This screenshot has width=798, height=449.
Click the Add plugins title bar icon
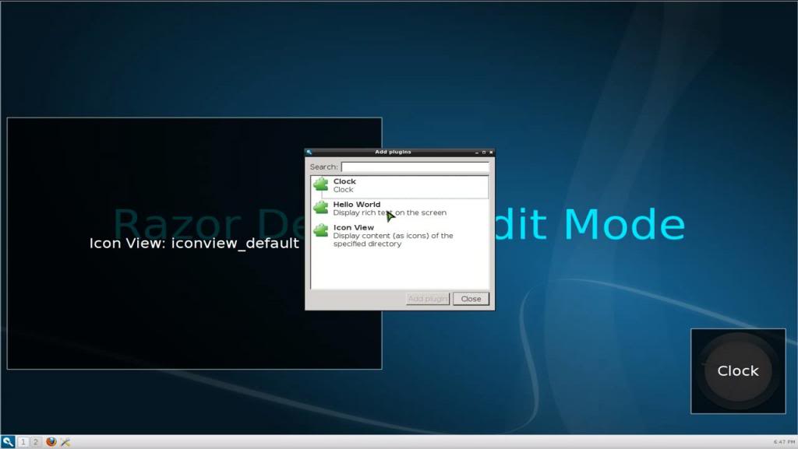pos(309,153)
